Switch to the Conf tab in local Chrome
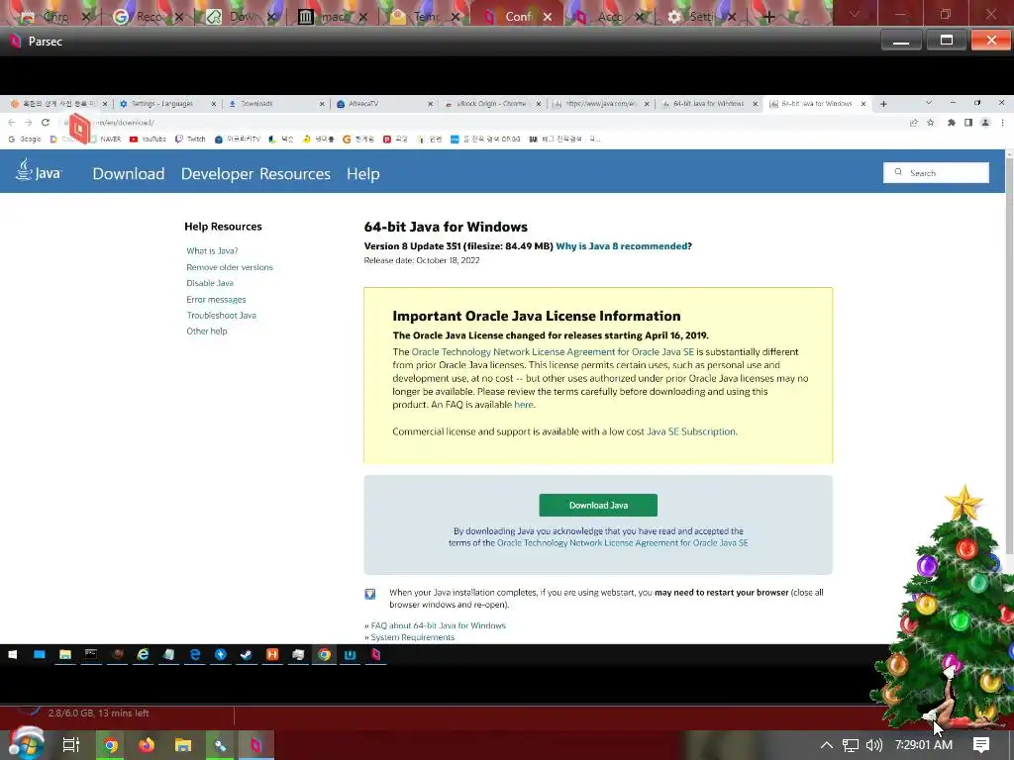 tap(516, 16)
